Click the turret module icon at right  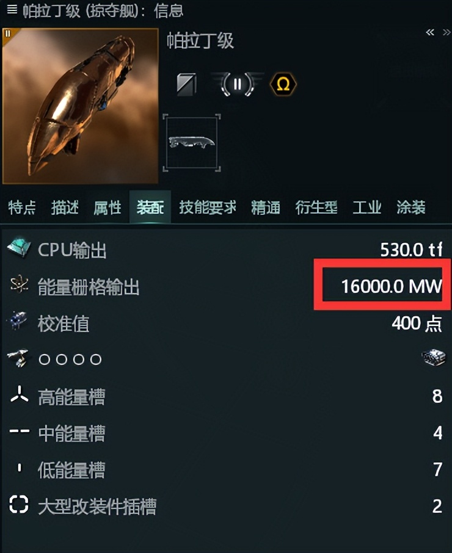tap(433, 358)
